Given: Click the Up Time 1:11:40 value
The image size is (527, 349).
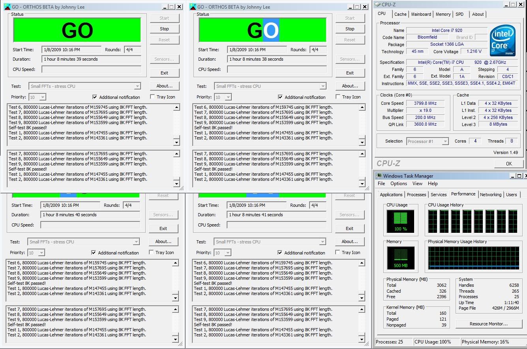Looking at the screenshot, I should [x=511, y=303].
